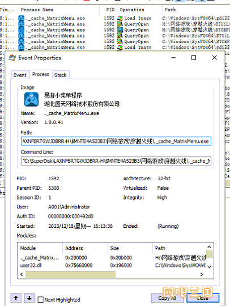
Task: Click module address 0x75660000
Action: (79, 265)
